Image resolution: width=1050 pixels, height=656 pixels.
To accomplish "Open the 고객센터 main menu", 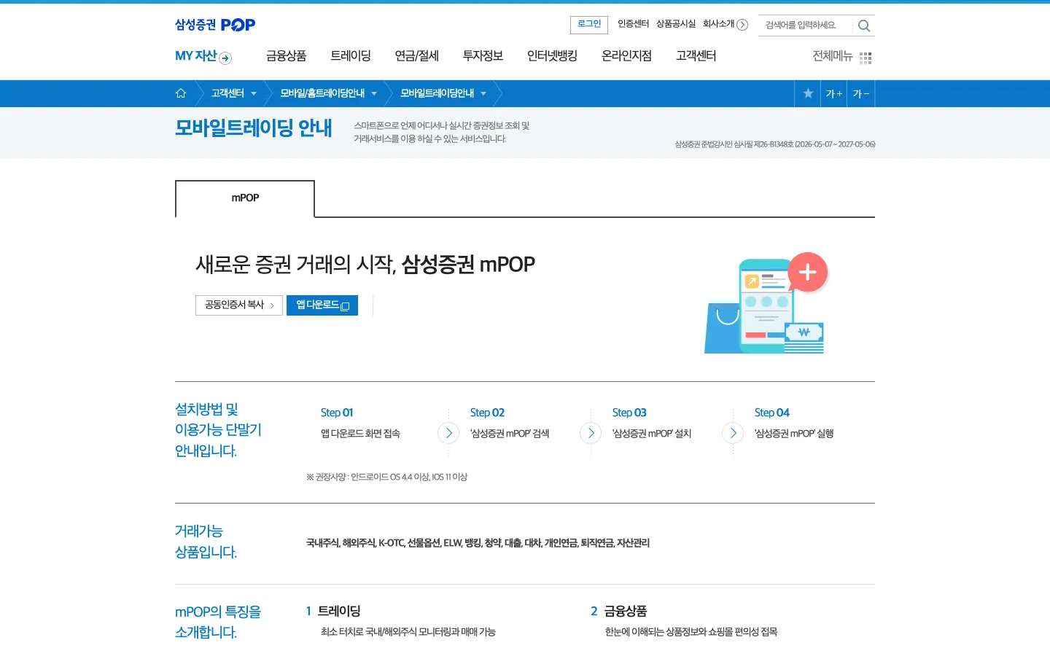I will [696, 56].
